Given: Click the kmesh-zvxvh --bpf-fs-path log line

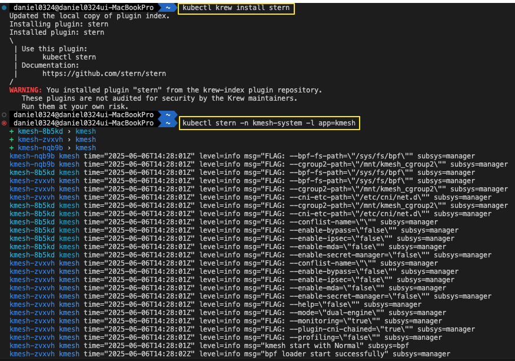Looking at the screenshot, I should (x=242, y=180).
